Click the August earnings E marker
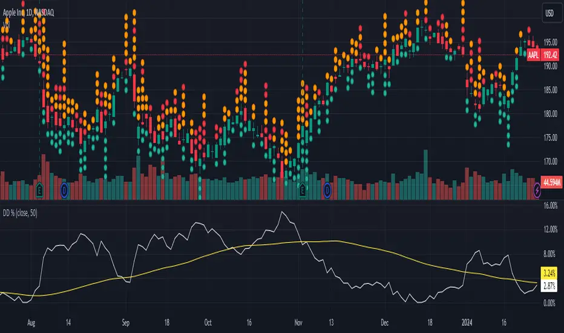 pyautogui.click(x=39, y=190)
